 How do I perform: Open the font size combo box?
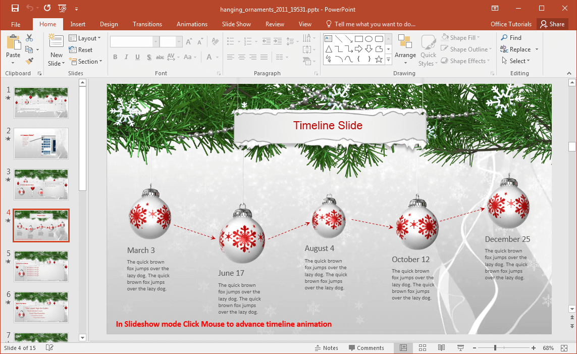(x=171, y=41)
